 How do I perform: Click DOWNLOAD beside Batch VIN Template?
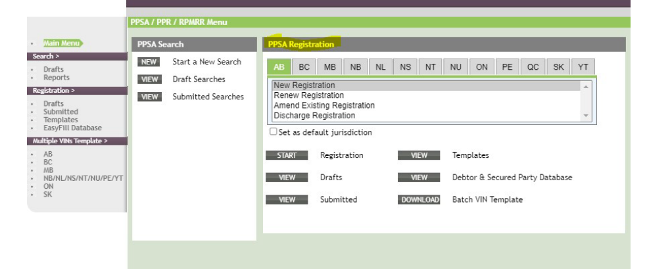pos(419,200)
